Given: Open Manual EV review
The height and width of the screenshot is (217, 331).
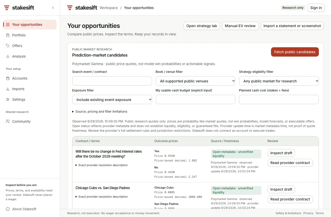Looking at the screenshot, I should (x=240, y=26).
